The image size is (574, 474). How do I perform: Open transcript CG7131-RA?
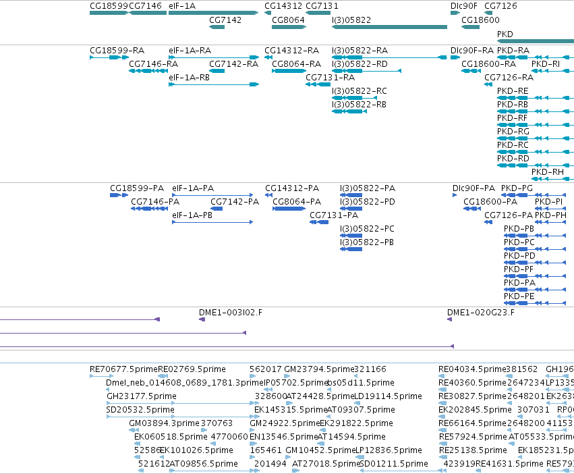[331, 78]
